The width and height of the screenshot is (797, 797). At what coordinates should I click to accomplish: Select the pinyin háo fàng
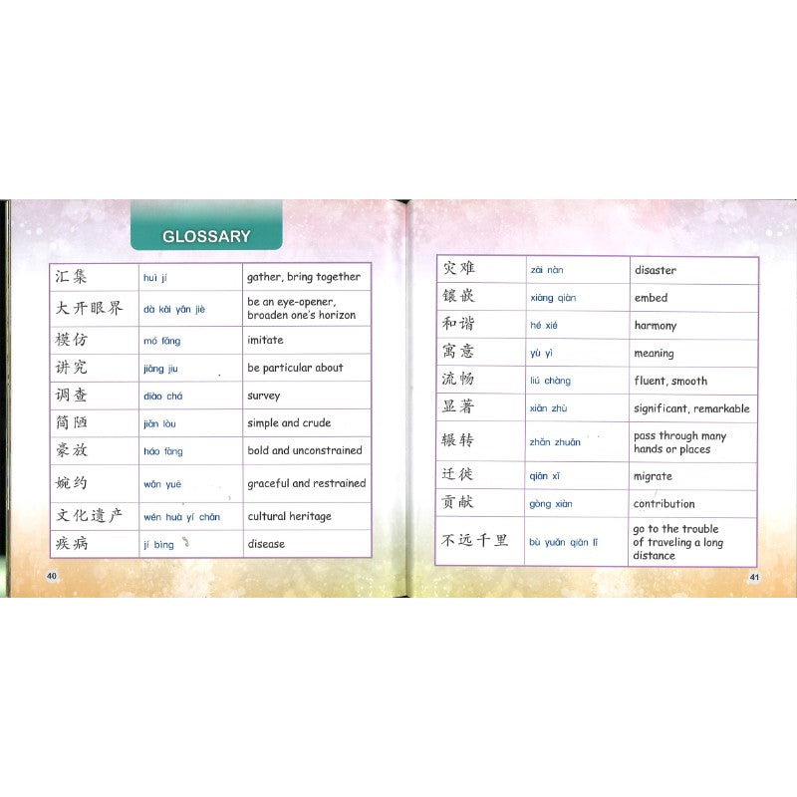[165, 449]
